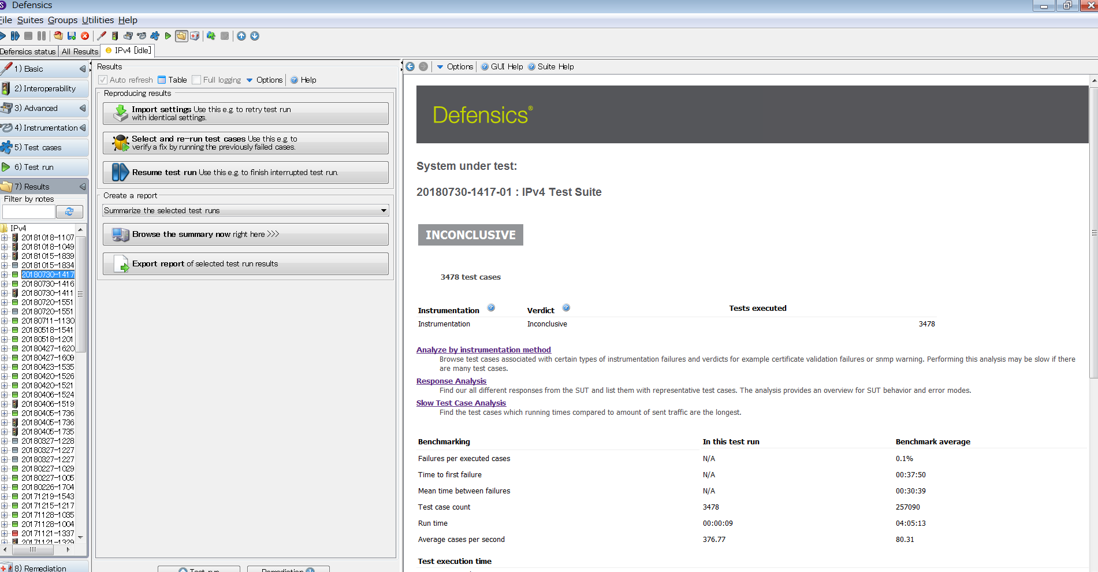This screenshot has width=1098, height=572.
Task: Open the 6) Test run sidebar section
Action: pos(44,167)
